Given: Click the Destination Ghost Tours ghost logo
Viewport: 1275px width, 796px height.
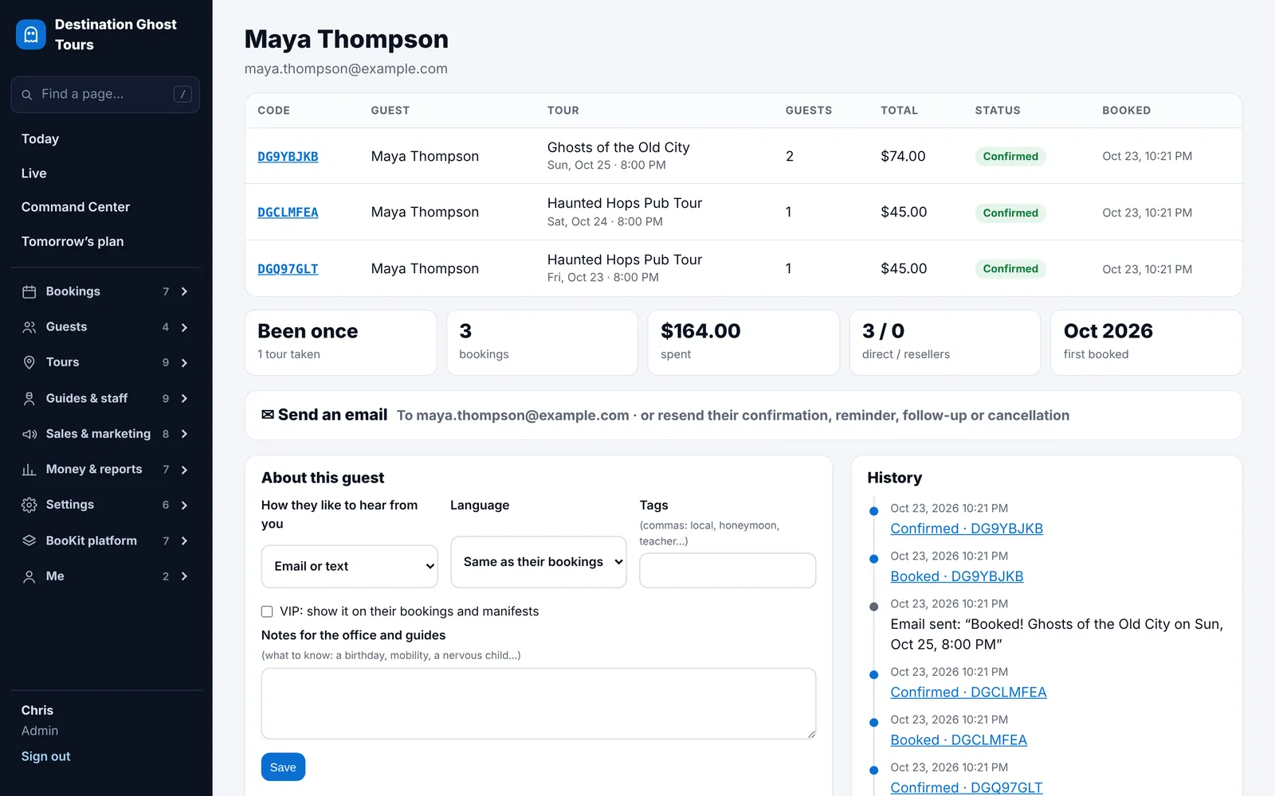Looking at the screenshot, I should pyautogui.click(x=31, y=34).
